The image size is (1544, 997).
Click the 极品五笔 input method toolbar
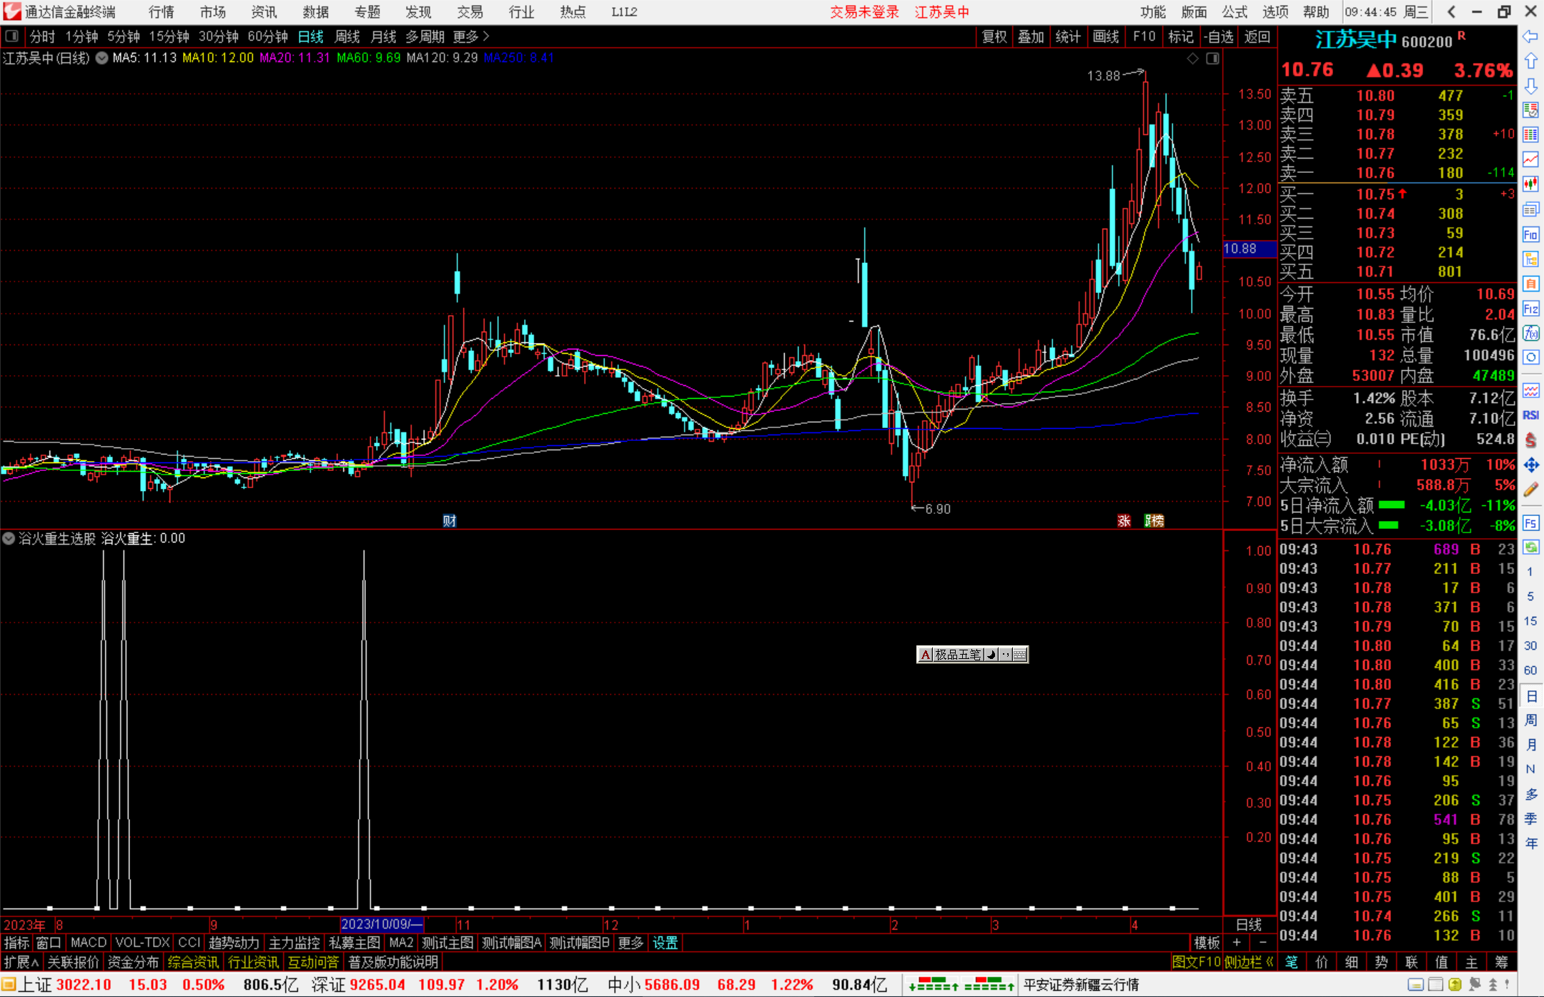tap(972, 654)
